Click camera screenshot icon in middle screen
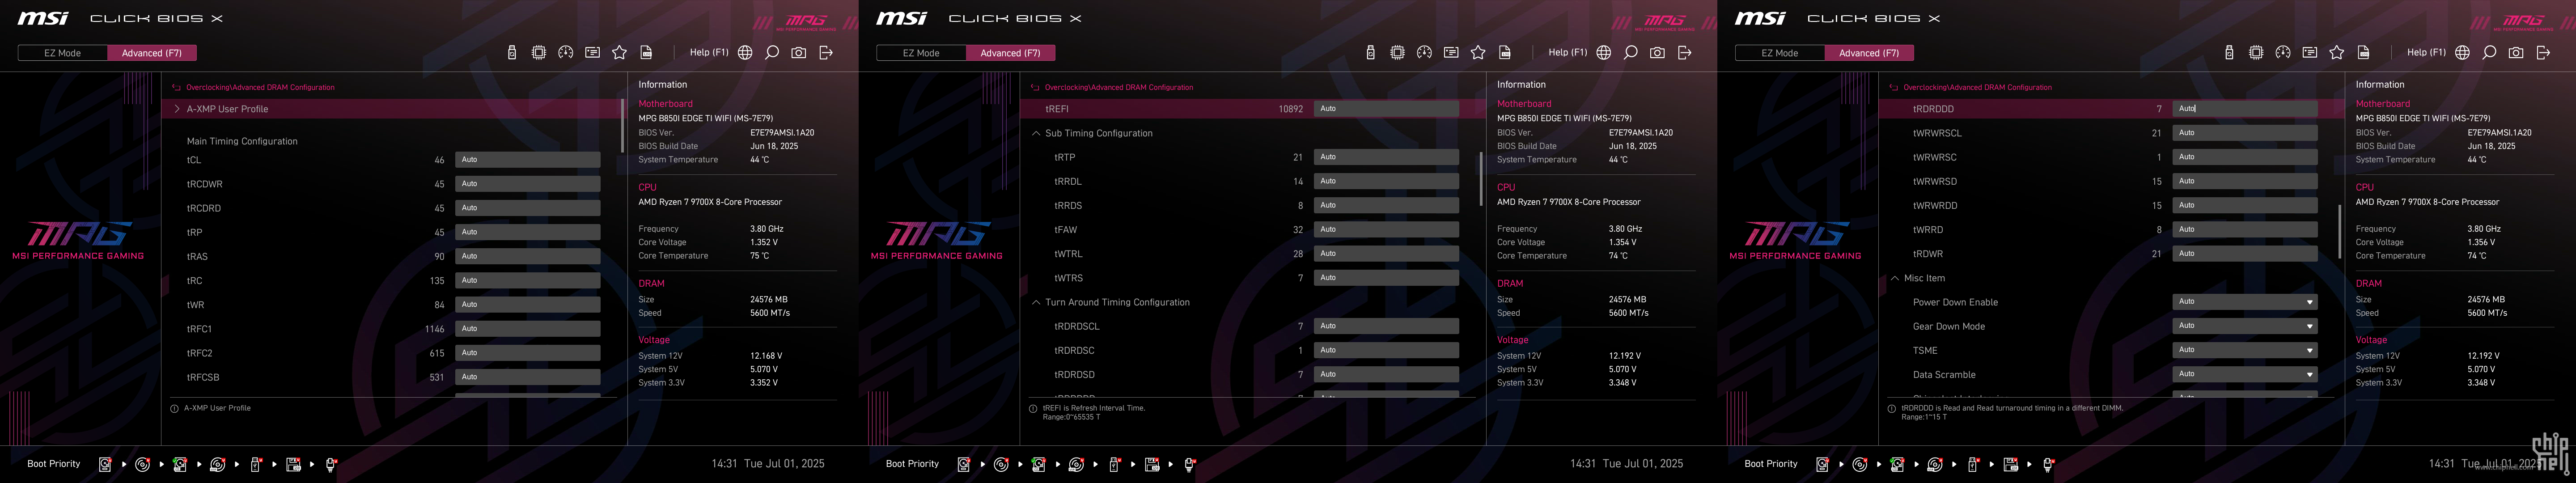Viewport: 2576px width, 483px height. (x=1658, y=53)
